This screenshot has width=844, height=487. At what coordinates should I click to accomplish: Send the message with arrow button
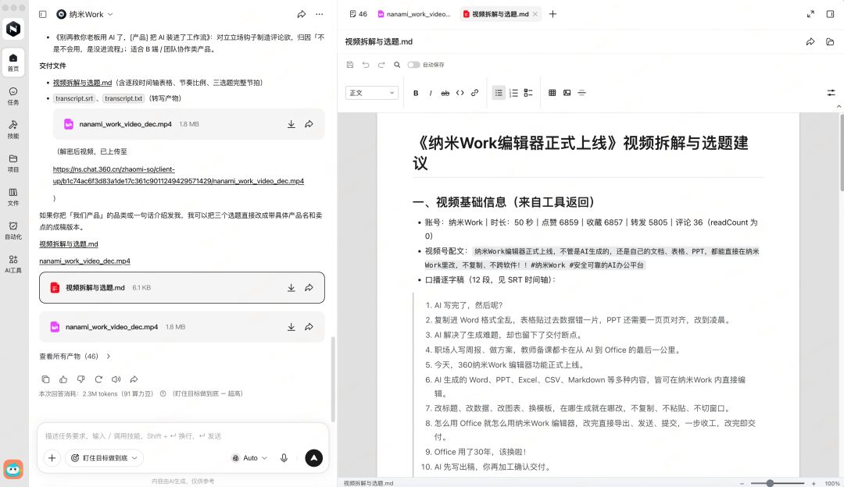(314, 458)
